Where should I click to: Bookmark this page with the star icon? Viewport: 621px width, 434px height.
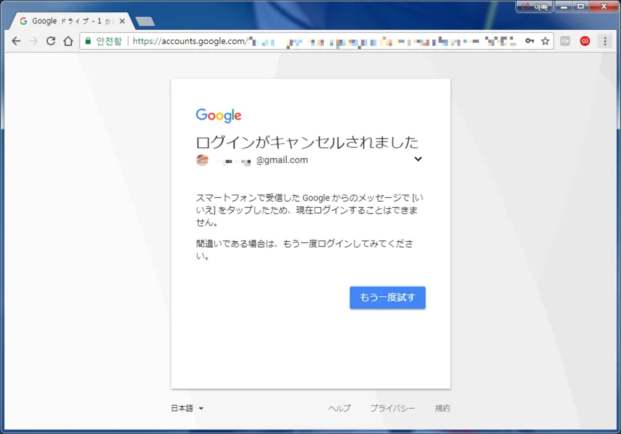pyautogui.click(x=545, y=41)
